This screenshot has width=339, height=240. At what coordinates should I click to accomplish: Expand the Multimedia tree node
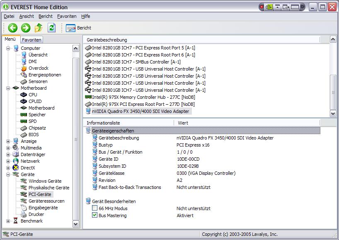(8, 148)
